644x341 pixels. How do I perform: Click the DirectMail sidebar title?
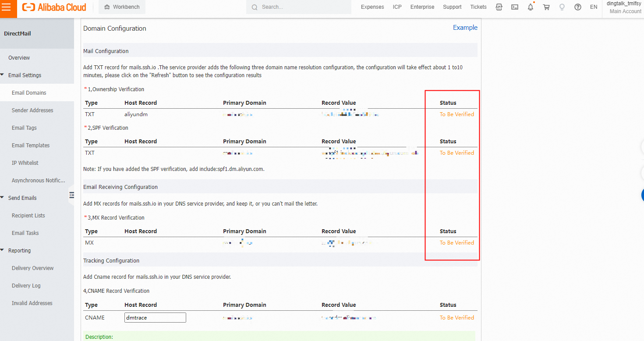[x=18, y=34]
